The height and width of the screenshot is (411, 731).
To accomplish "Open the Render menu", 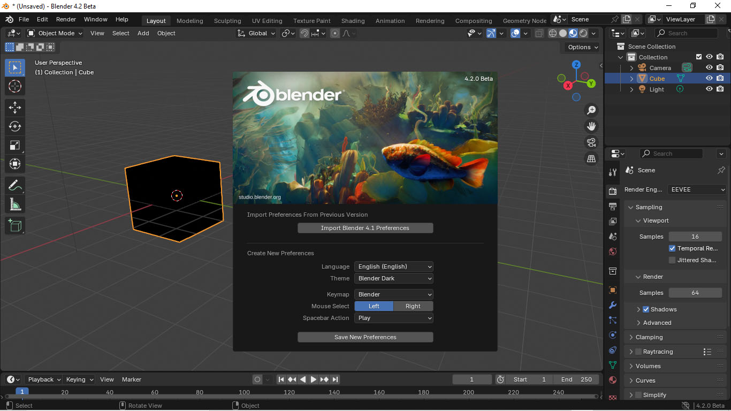I will tap(66, 19).
